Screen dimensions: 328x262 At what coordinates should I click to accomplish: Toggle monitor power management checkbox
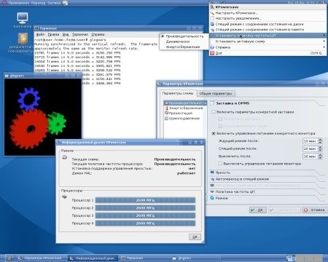(x=214, y=133)
